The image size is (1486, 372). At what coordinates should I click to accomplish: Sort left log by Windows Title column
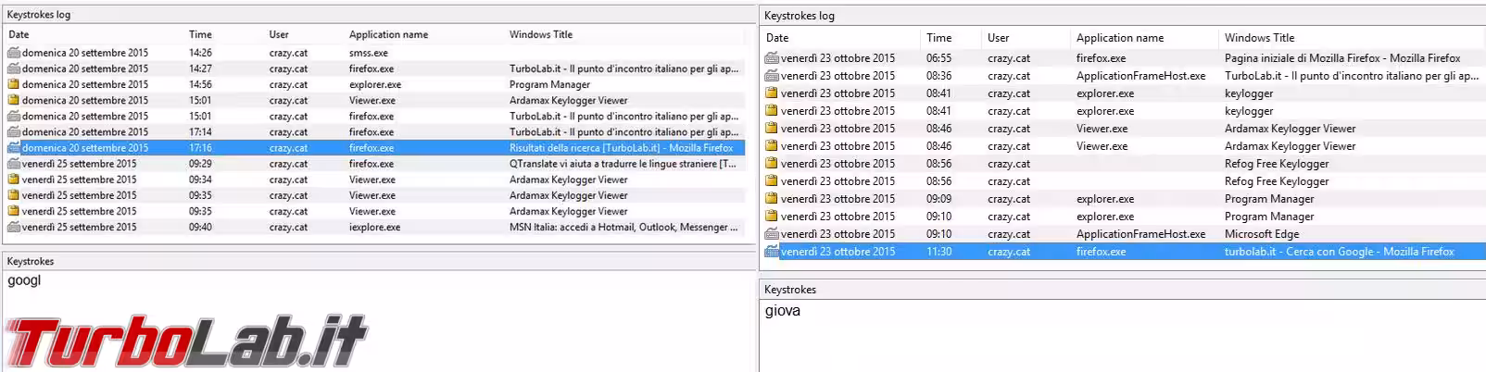click(541, 34)
